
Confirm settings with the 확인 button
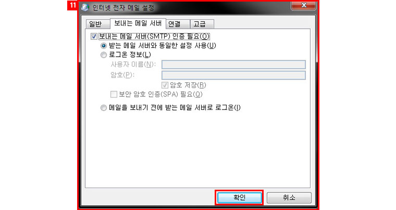click(239, 197)
